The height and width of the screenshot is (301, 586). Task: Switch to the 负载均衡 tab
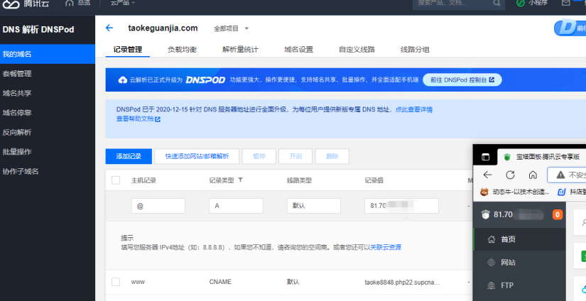(182, 49)
